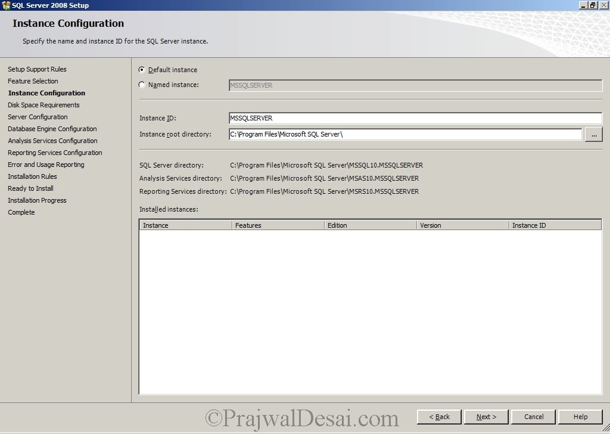The width and height of the screenshot is (610, 434).
Task: Click the 'Instance ID:' field label
Action: (x=157, y=118)
